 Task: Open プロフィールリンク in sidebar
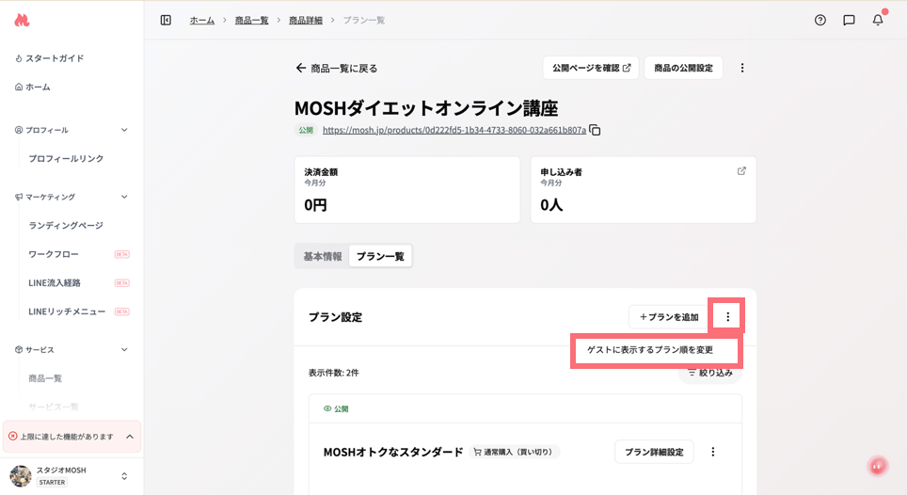tap(66, 158)
